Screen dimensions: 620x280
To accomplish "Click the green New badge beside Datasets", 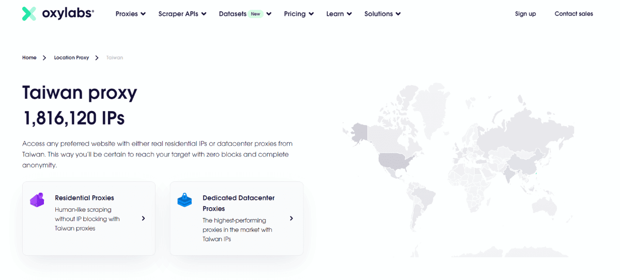I will tap(255, 14).
